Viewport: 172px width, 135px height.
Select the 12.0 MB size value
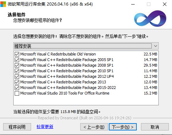point(150,82)
